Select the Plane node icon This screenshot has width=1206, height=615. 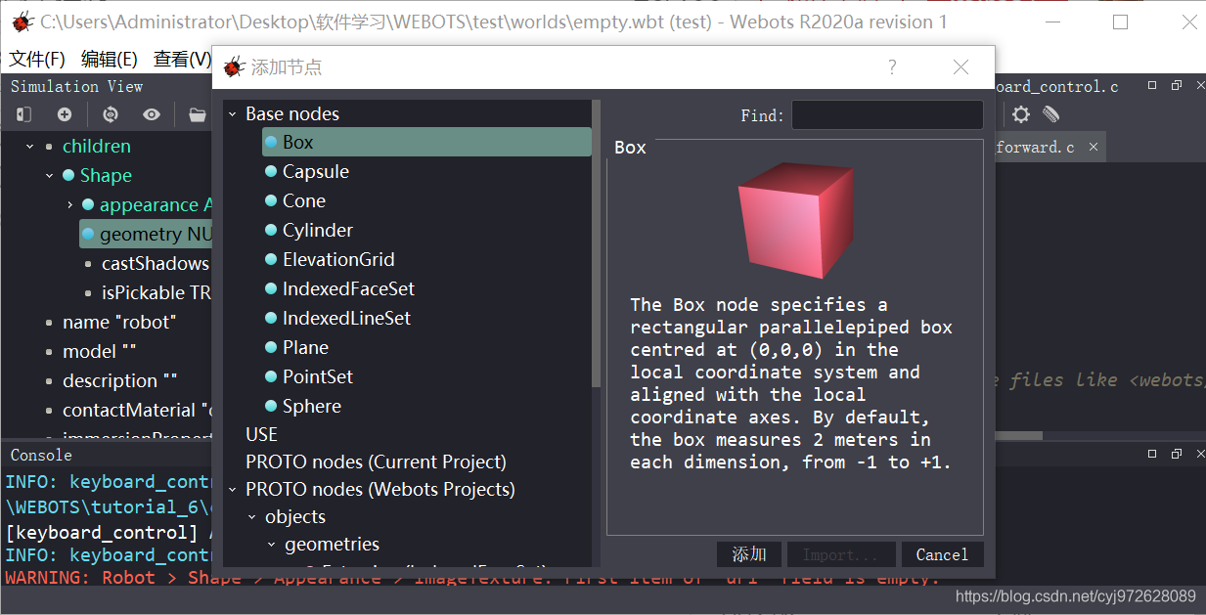[272, 348]
